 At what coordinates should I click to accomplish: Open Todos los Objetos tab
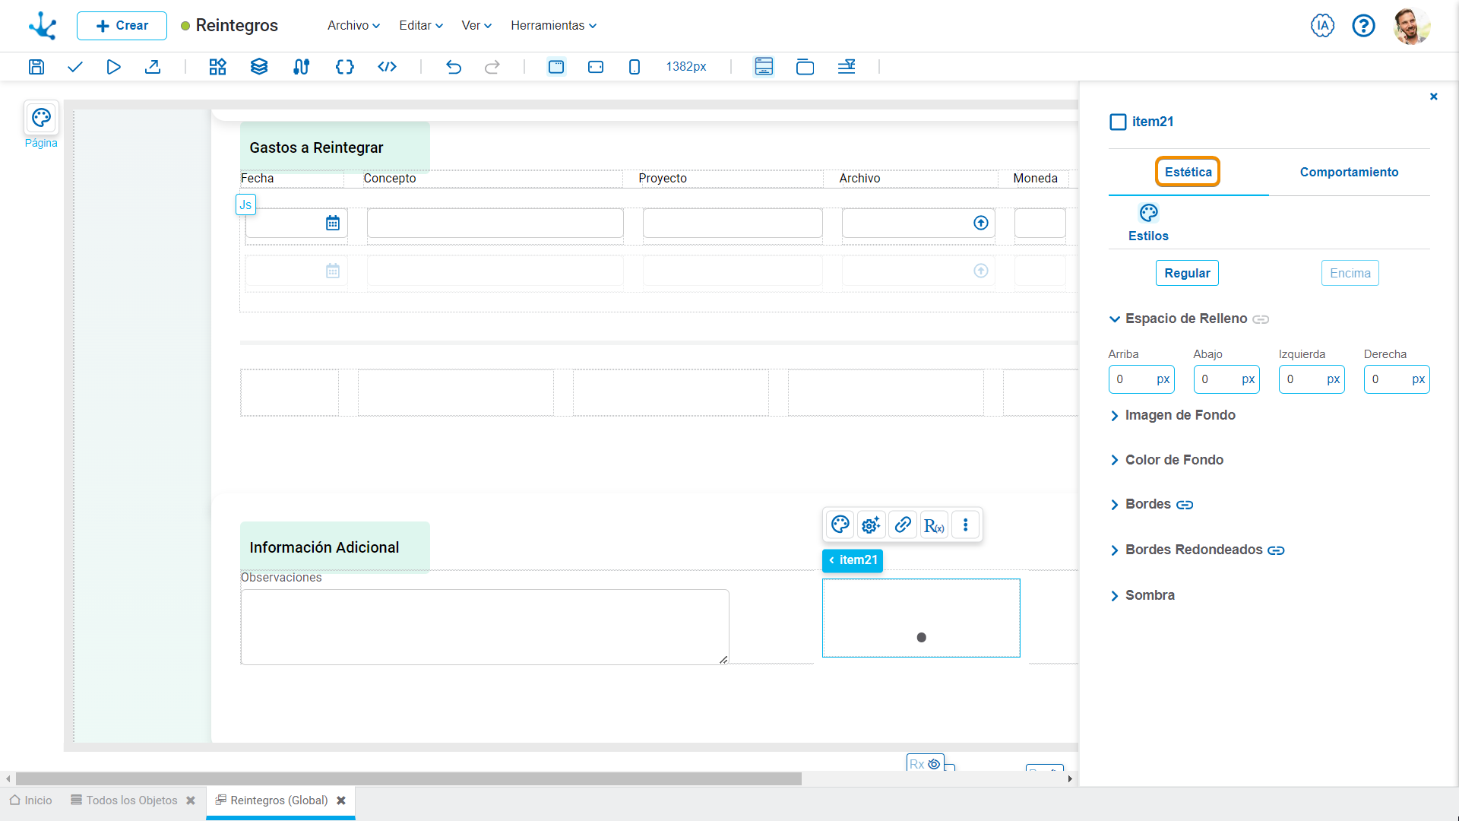(125, 800)
